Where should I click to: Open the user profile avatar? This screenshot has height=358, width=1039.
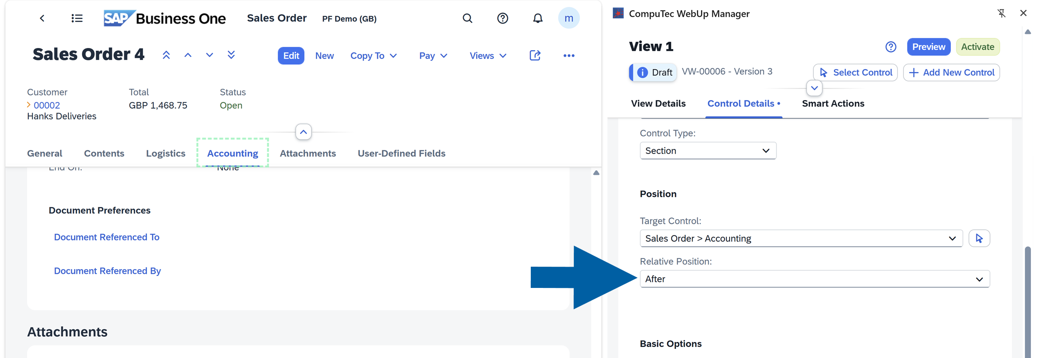569,18
